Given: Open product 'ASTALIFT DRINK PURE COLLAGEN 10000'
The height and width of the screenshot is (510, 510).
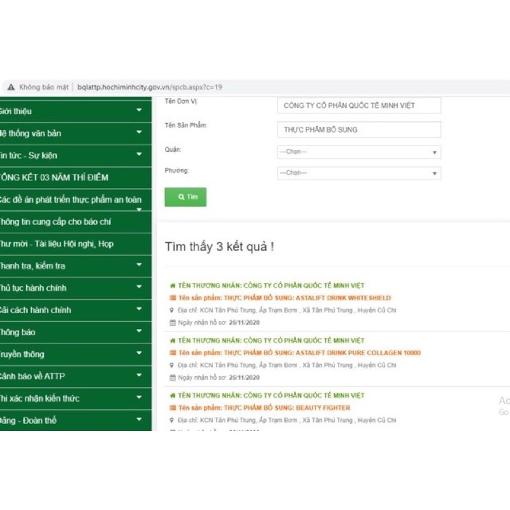Looking at the screenshot, I should tap(358, 353).
